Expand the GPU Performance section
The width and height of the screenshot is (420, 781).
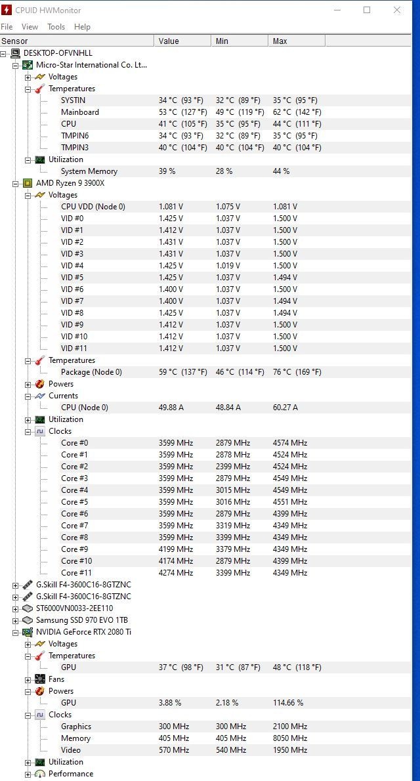28,774
